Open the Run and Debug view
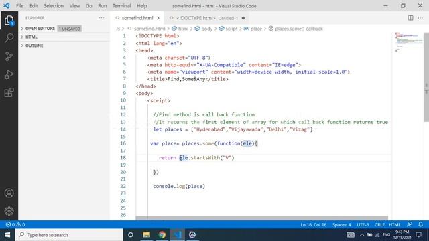 [x=9, y=74]
